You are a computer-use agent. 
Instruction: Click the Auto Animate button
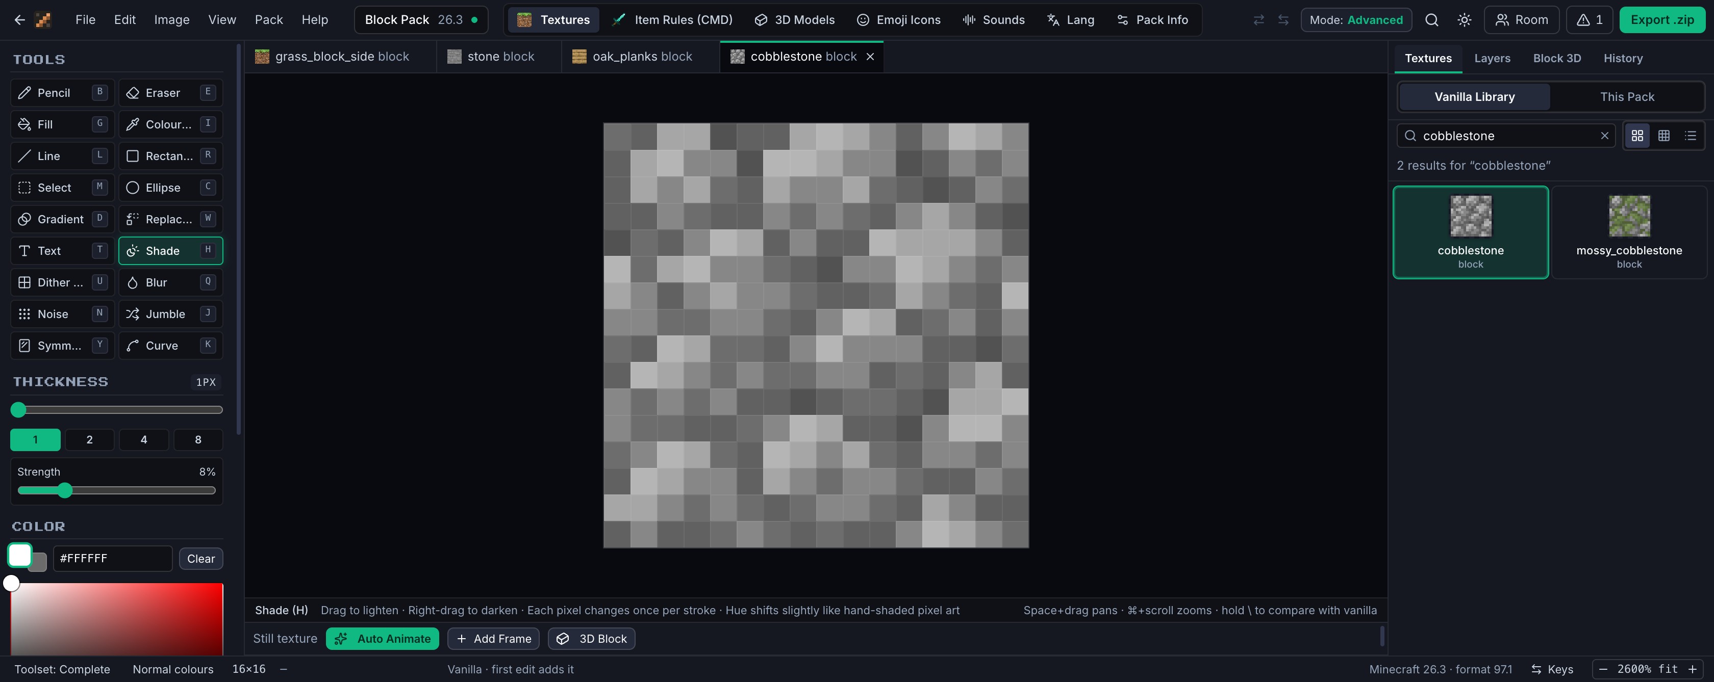pos(383,638)
